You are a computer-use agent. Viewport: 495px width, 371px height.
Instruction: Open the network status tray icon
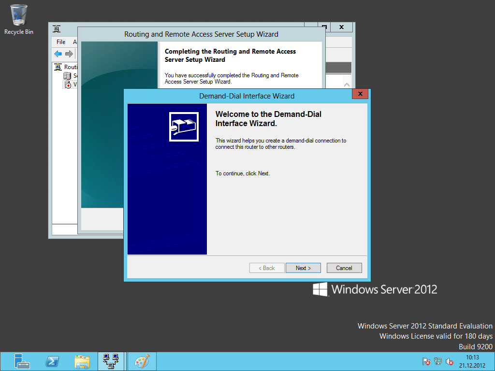(438, 361)
